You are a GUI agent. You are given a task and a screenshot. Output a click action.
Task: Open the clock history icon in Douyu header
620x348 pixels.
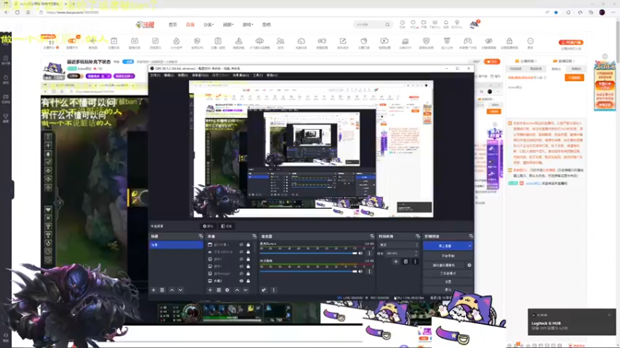(402, 24)
